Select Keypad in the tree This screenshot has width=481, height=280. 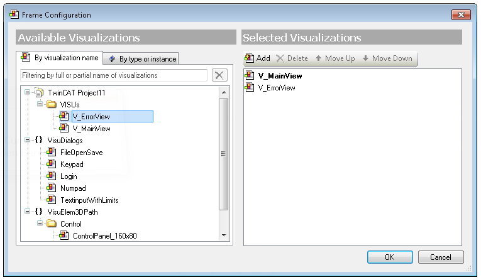pyautogui.click(x=72, y=164)
